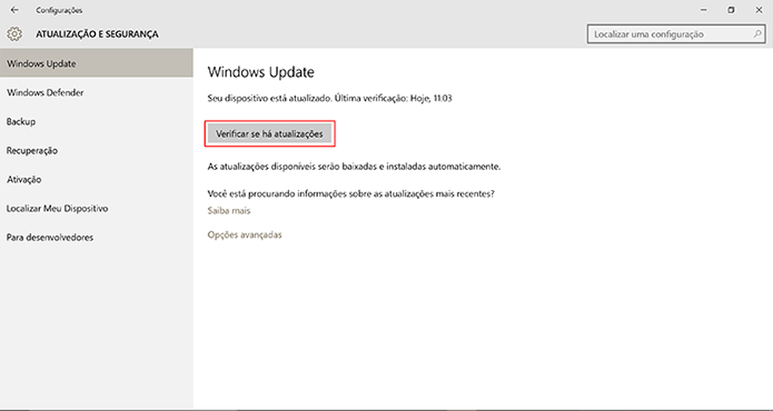Click the 'Configurações' window title
773x411 pixels.
tap(59, 10)
